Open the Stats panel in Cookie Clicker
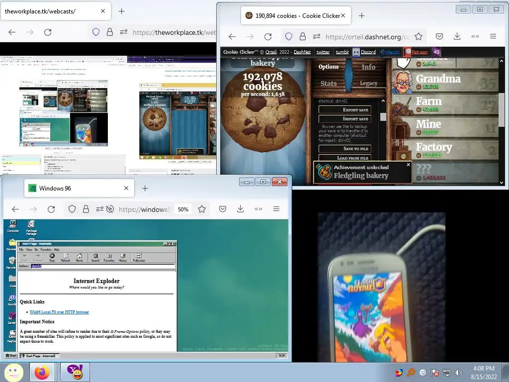Image resolution: width=509 pixels, height=382 pixels. (329, 84)
